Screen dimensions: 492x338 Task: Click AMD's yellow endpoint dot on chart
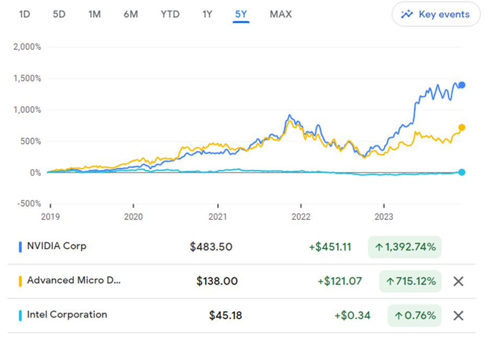click(x=462, y=127)
